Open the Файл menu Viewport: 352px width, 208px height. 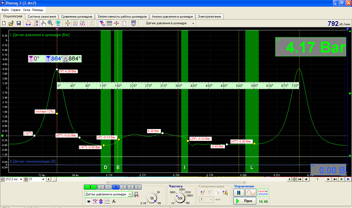tap(5, 10)
